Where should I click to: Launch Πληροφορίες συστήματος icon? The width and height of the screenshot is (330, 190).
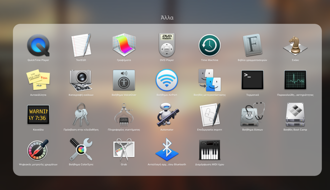[124, 115]
